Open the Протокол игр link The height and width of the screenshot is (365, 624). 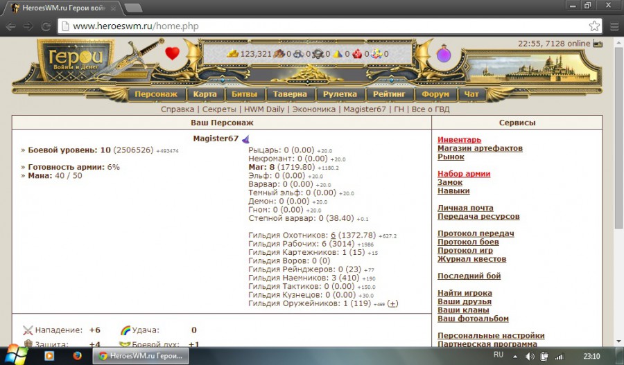[465, 251]
